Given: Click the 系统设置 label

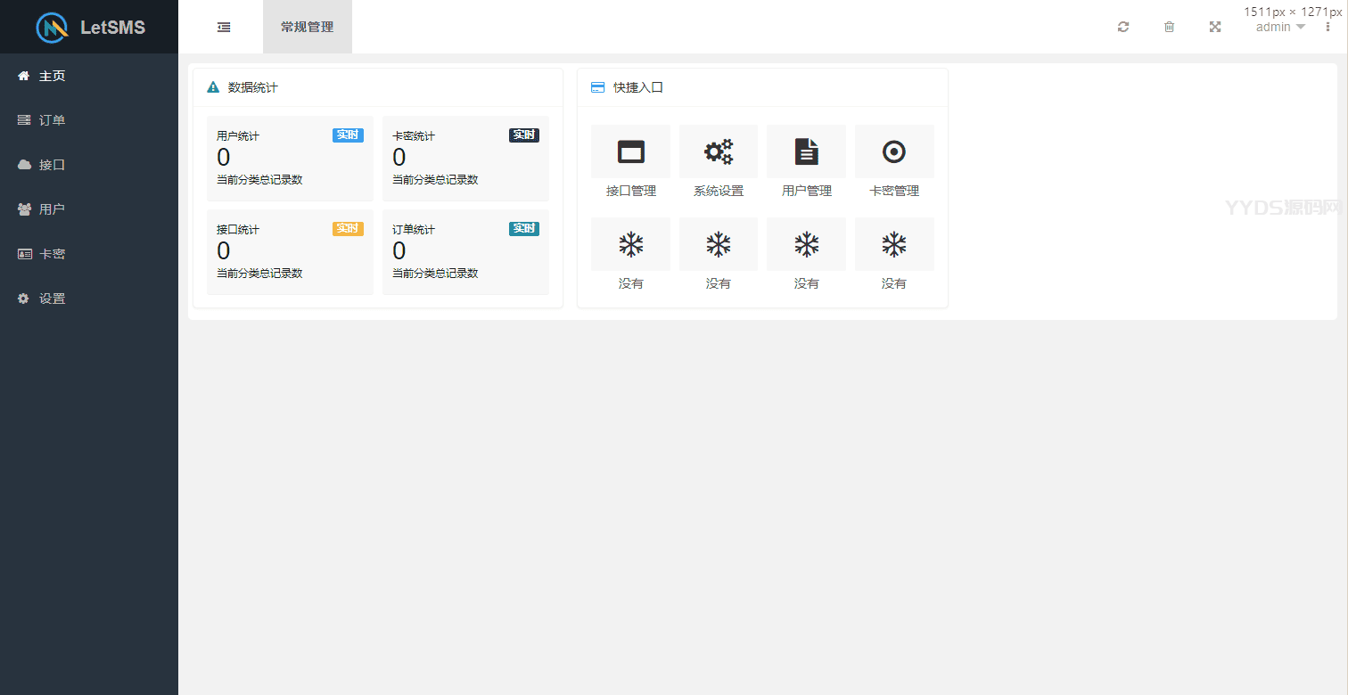Looking at the screenshot, I should click(x=719, y=191).
